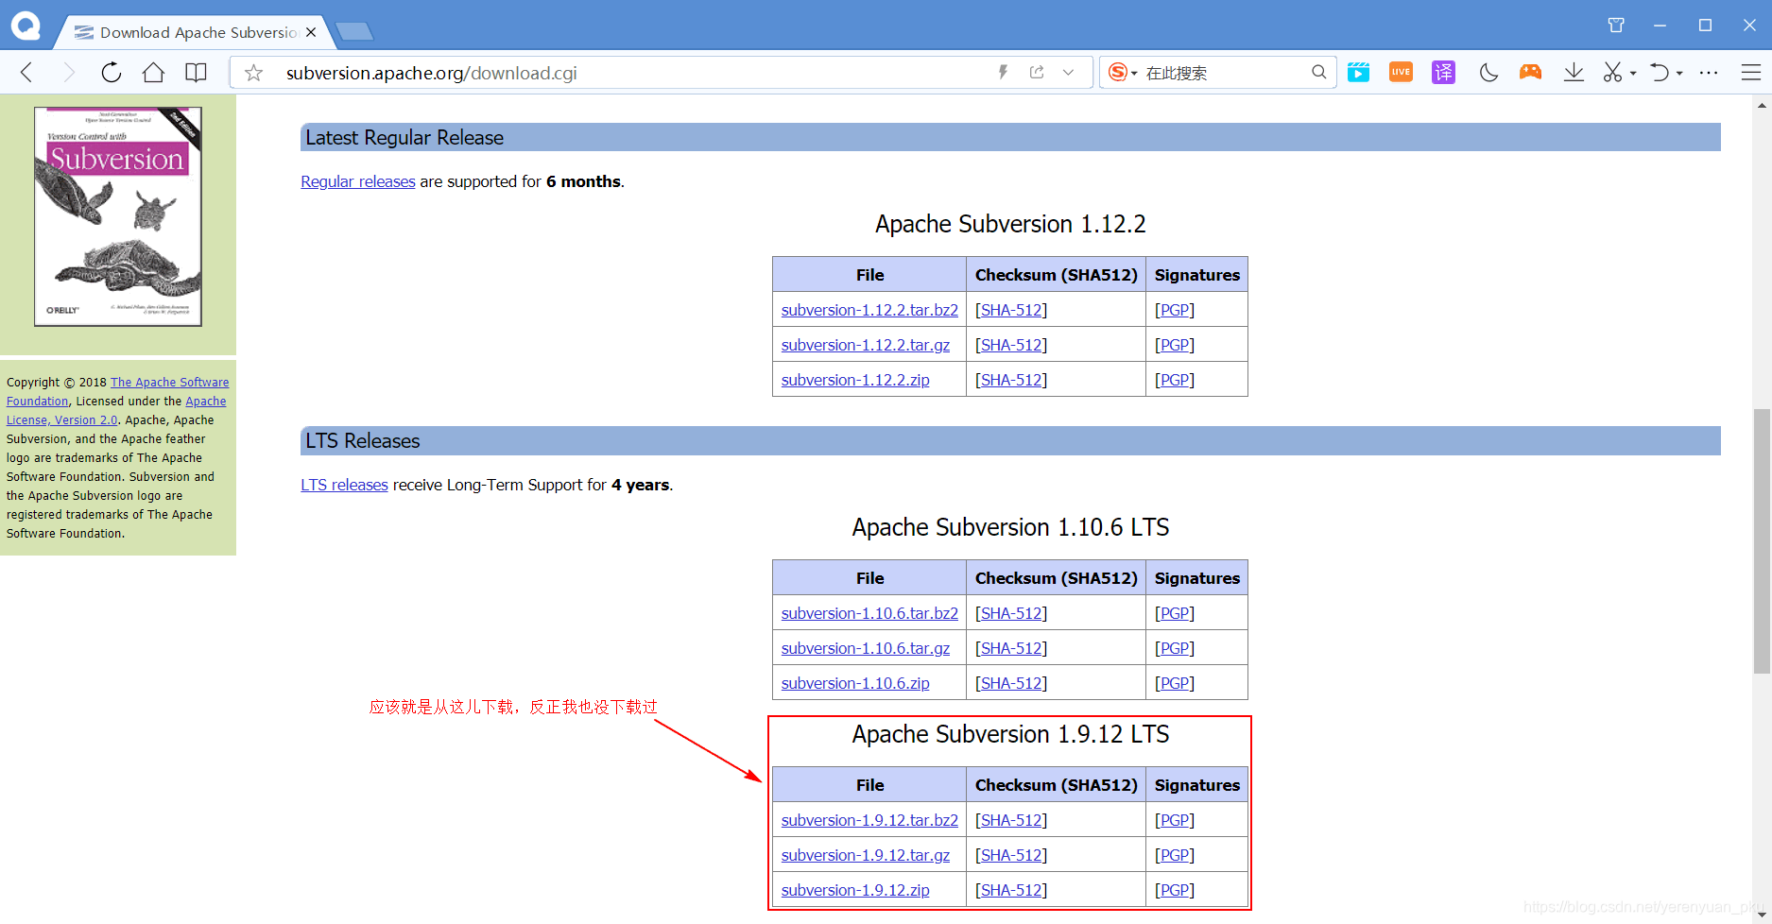Click the search magnifier icon

[1318, 72]
